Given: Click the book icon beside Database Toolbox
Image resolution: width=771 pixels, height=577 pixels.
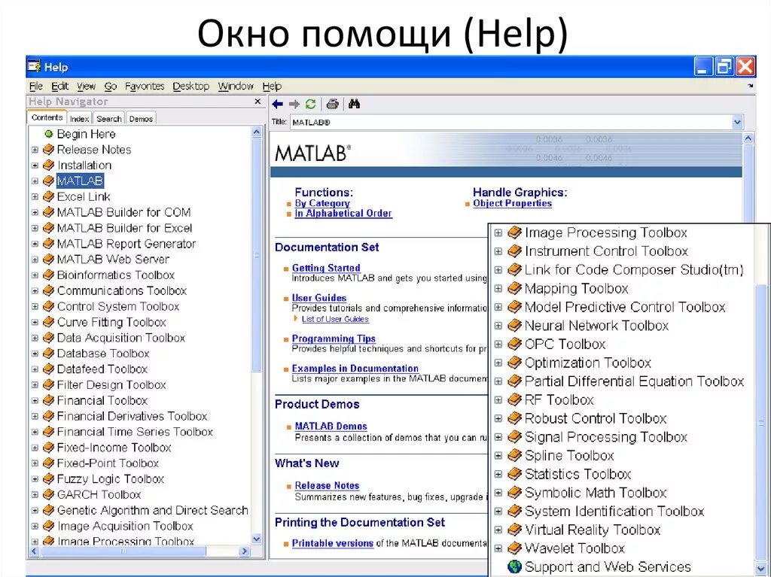Looking at the screenshot, I should pos(48,354).
